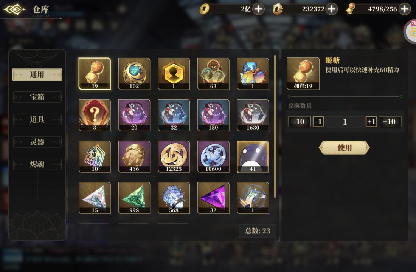Switch to the 宝箱 tab

point(37,97)
